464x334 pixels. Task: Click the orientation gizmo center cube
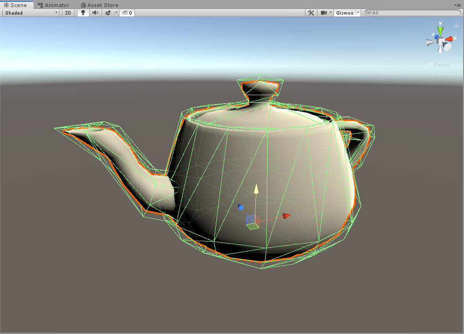[440, 41]
